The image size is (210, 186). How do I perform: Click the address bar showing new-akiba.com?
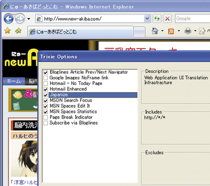coord(93,19)
